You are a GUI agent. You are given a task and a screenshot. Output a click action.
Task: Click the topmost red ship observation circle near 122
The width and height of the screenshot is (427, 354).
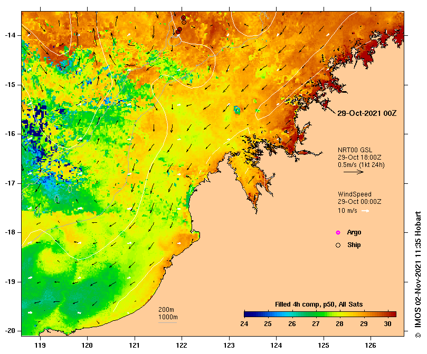183,18
